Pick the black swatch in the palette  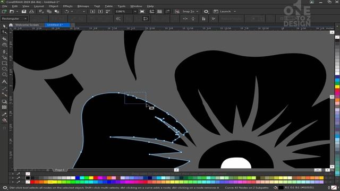coord(28,178)
